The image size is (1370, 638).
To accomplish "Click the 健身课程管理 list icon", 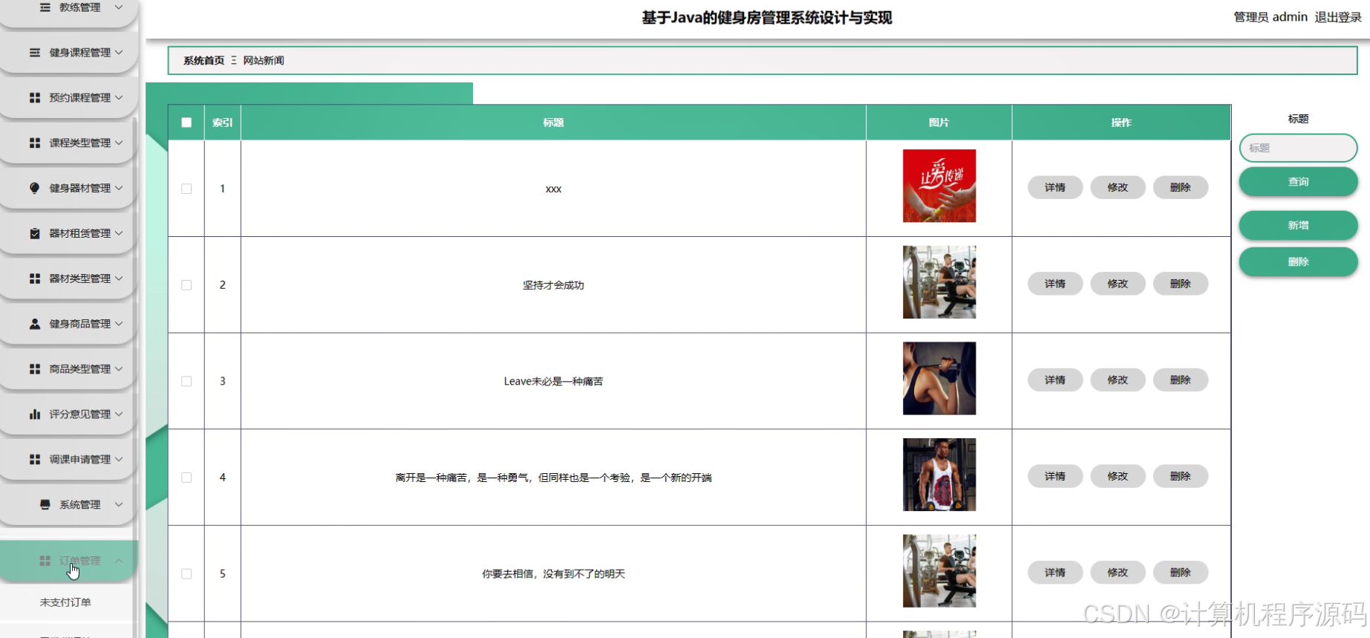I will (35, 53).
